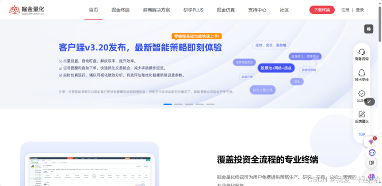
Task: Click the 商务咨询 headset icon
Action: point(362,52)
